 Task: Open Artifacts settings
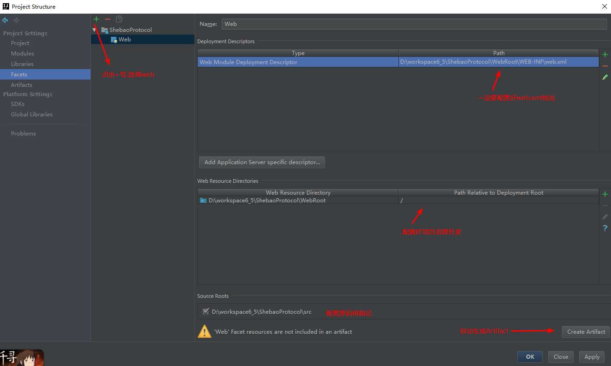point(21,85)
